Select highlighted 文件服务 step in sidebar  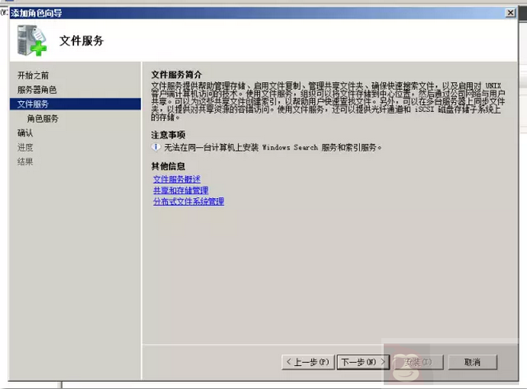(76, 104)
